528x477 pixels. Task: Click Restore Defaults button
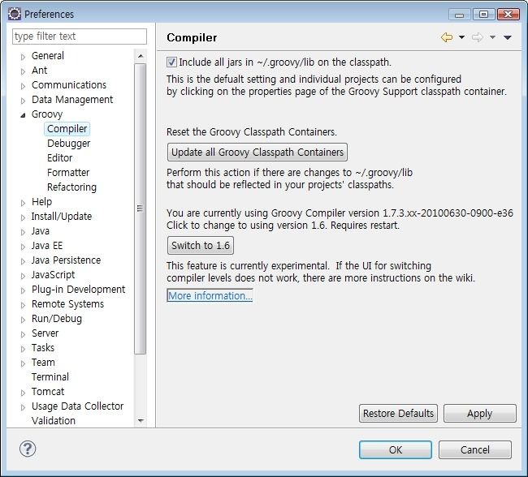coord(398,413)
